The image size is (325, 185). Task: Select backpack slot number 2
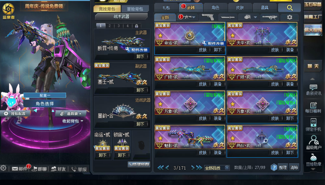(110, 26)
